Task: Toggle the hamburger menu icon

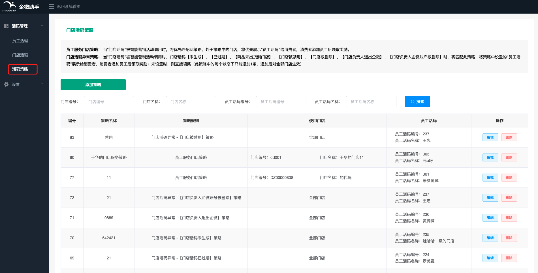Action: pyautogui.click(x=52, y=7)
